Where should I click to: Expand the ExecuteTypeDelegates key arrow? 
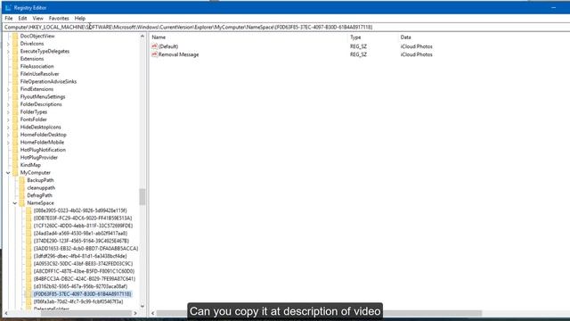tap(8, 52)
